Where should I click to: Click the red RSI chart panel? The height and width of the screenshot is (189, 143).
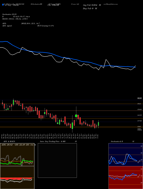point(126,178)
